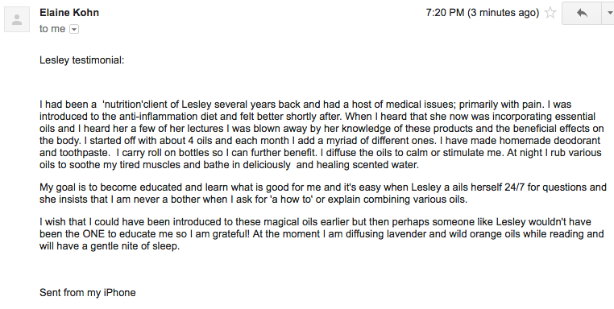Open the More options dropdown beside Reply
Screen dimensions: 614x309
(608, 13)
